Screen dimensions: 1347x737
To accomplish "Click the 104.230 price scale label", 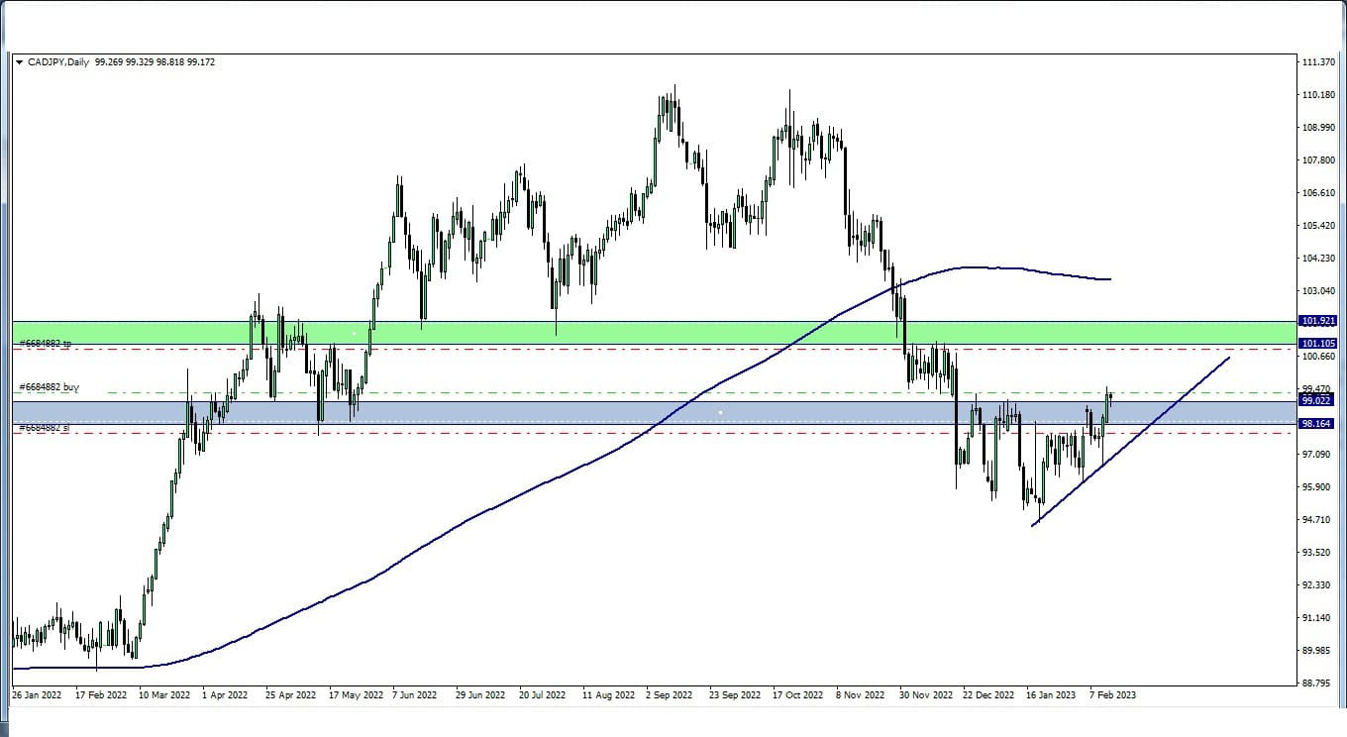I will (x=1319, y=259).
